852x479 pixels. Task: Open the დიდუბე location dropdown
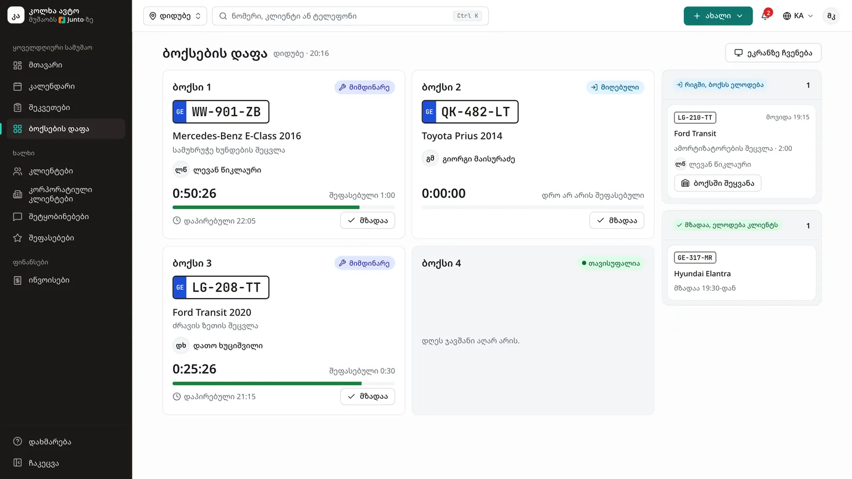click(175, 16)
